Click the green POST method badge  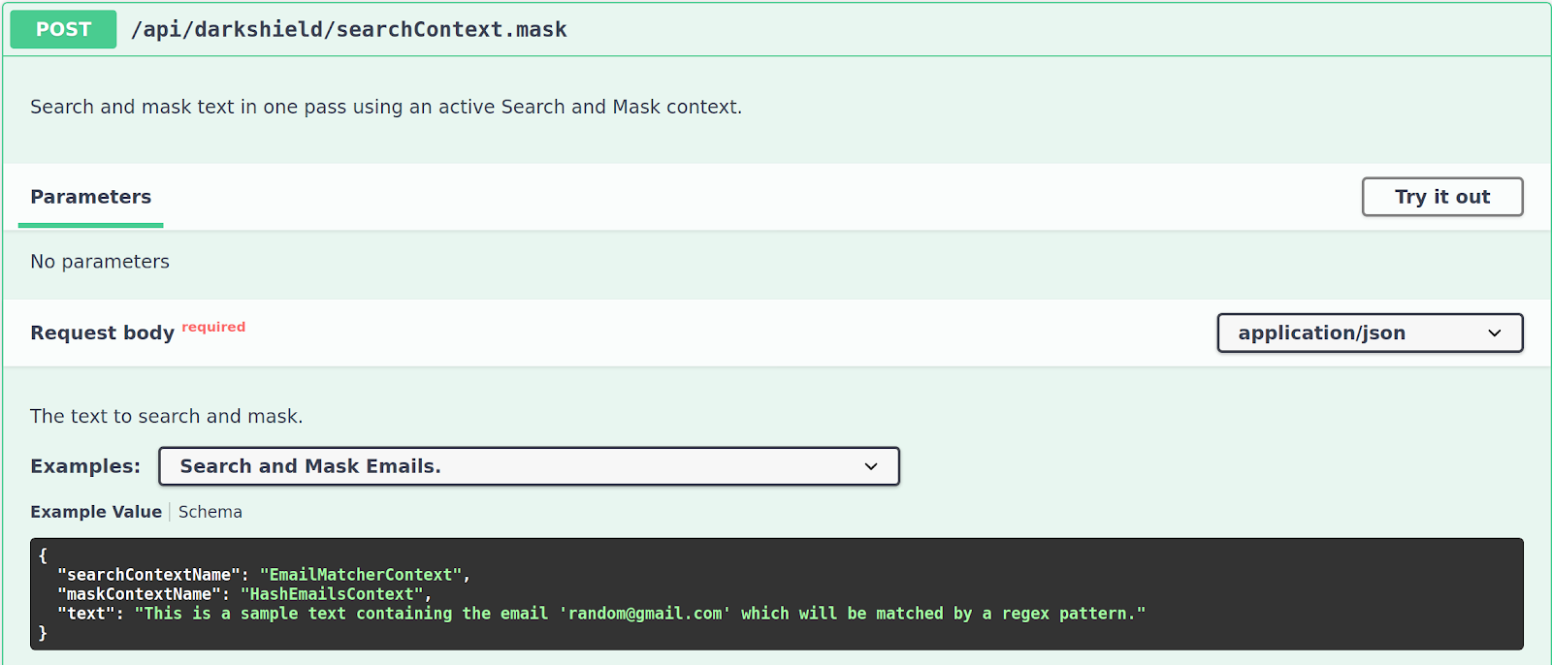pos(63,29)
